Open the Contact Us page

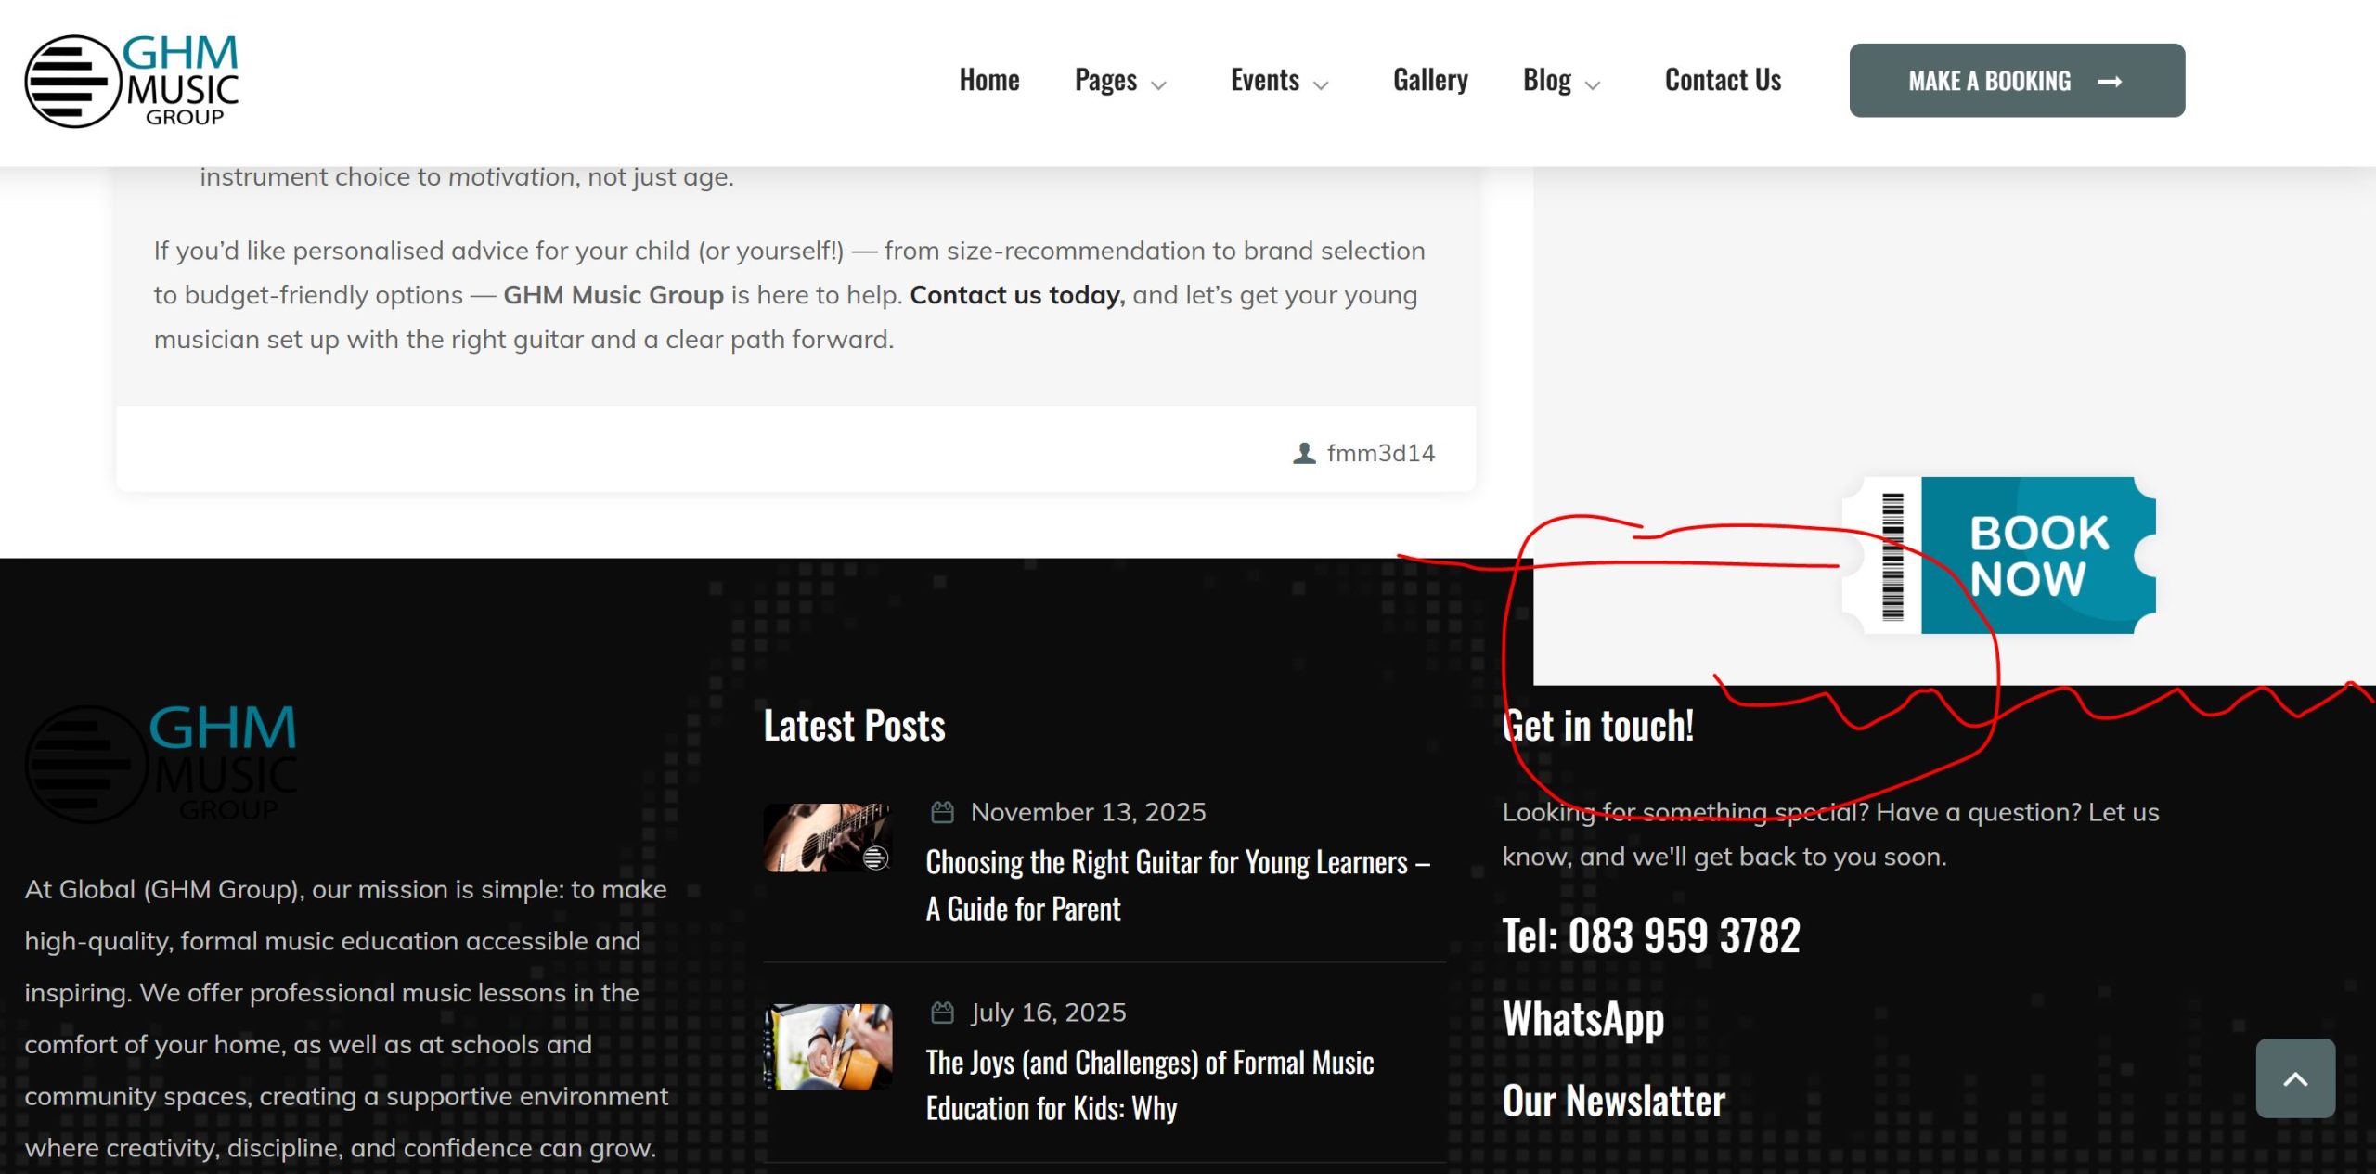(x=1722, y=81)
